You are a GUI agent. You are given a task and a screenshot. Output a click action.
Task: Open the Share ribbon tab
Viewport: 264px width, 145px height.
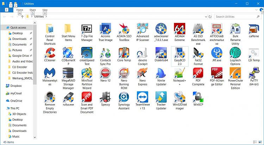click(x=33, y=10)
